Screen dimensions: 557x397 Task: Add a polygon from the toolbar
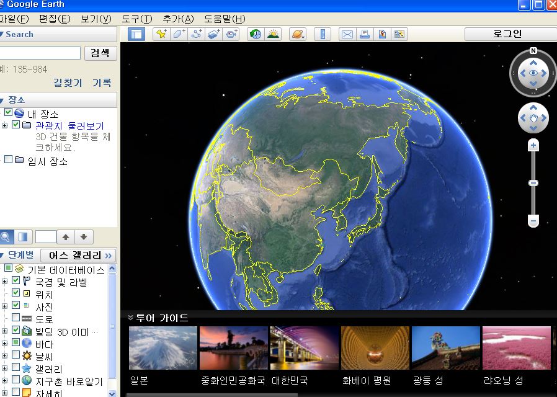tap(179, 34)
